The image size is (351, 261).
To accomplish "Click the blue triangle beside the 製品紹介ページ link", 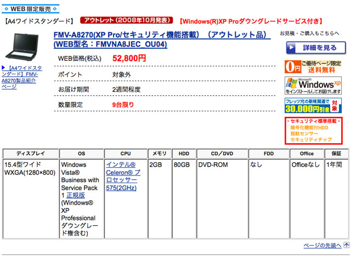I will coord(3,67).
